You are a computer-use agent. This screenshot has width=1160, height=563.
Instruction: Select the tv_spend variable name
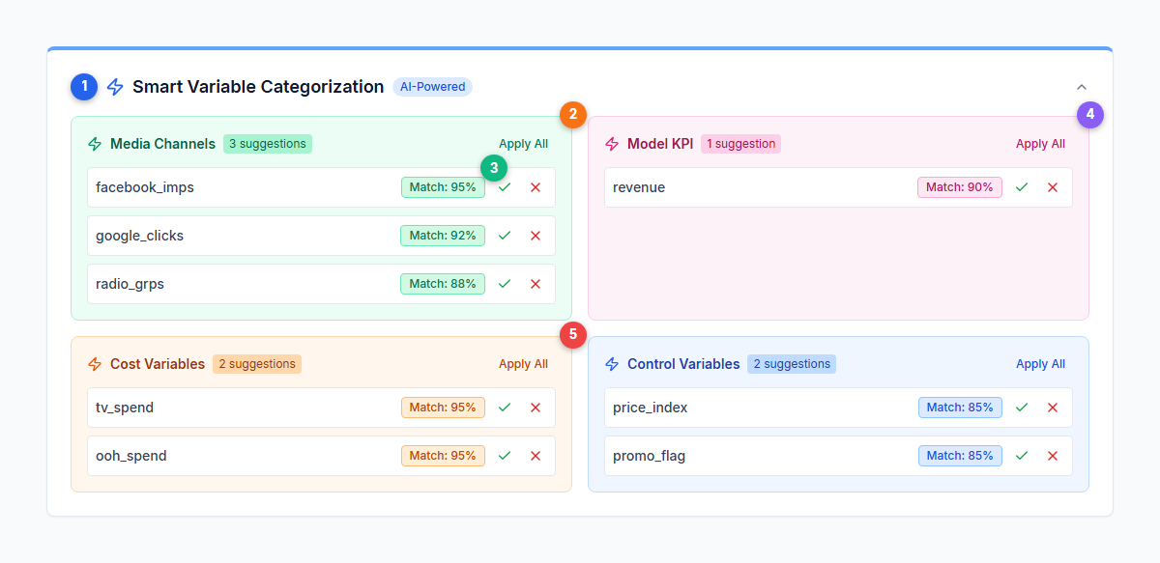125,408
